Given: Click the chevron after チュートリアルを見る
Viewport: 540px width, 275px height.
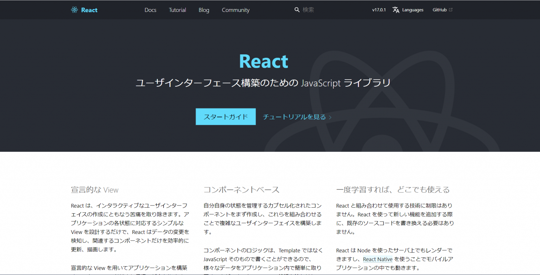Looking at the screenshot, I should 330,117.
